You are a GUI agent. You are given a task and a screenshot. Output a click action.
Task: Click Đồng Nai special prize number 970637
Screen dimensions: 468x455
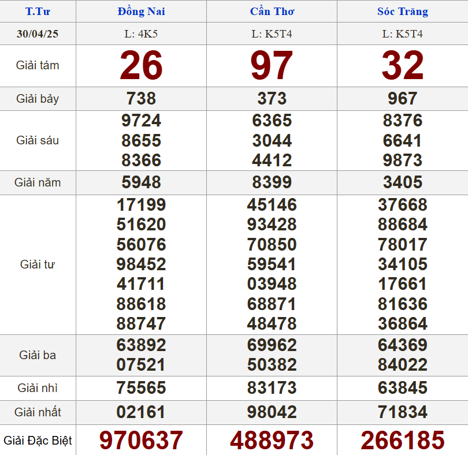141,441
